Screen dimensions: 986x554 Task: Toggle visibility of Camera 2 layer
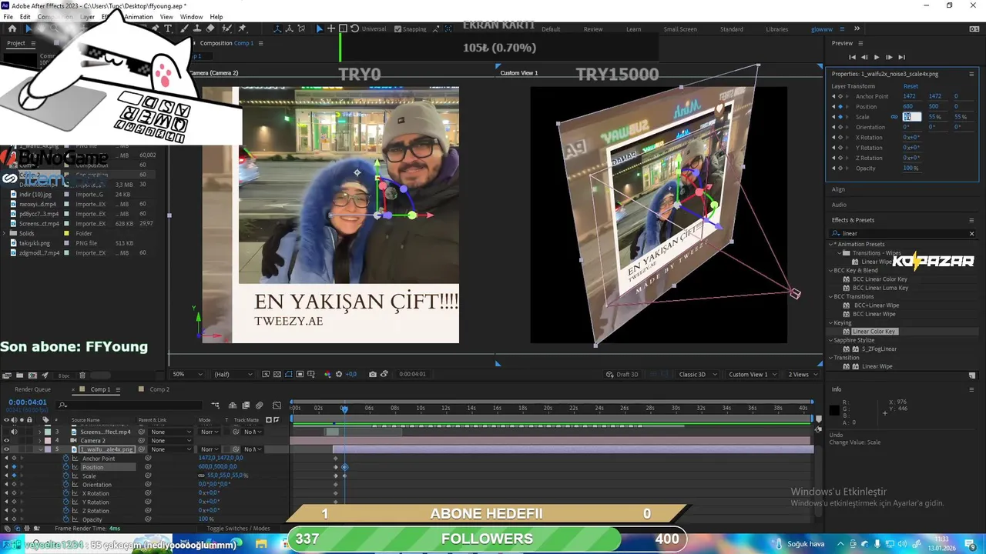click(7, 441)
